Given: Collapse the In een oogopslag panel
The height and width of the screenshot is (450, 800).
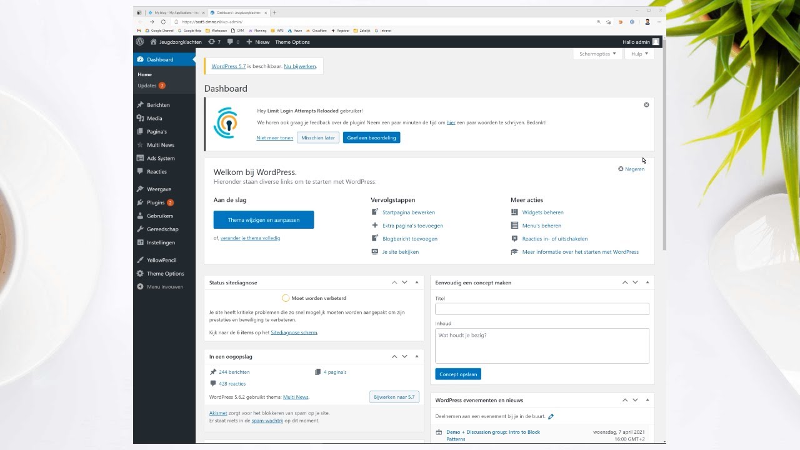Looking at the screenshot, I should (x=417, y=356).
